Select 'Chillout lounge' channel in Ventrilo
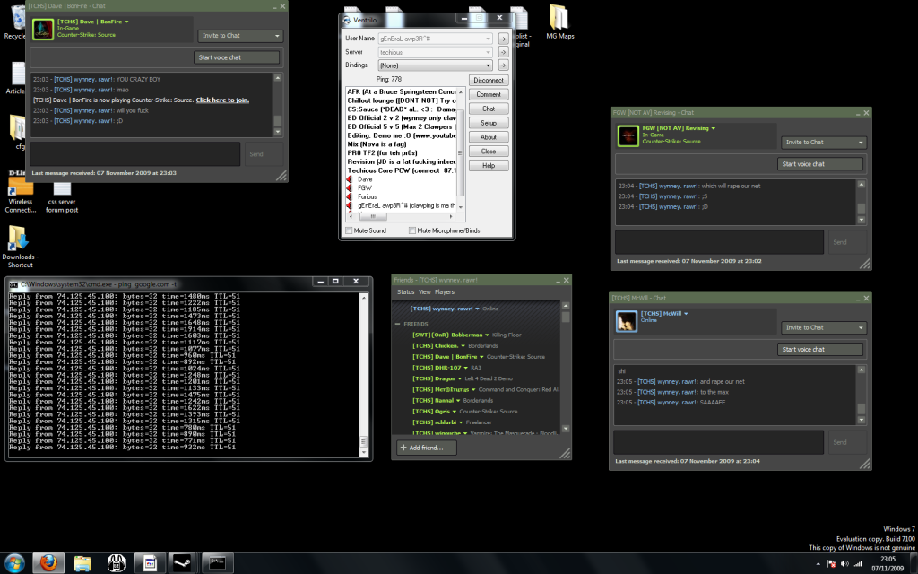 [x=402, y=100]
